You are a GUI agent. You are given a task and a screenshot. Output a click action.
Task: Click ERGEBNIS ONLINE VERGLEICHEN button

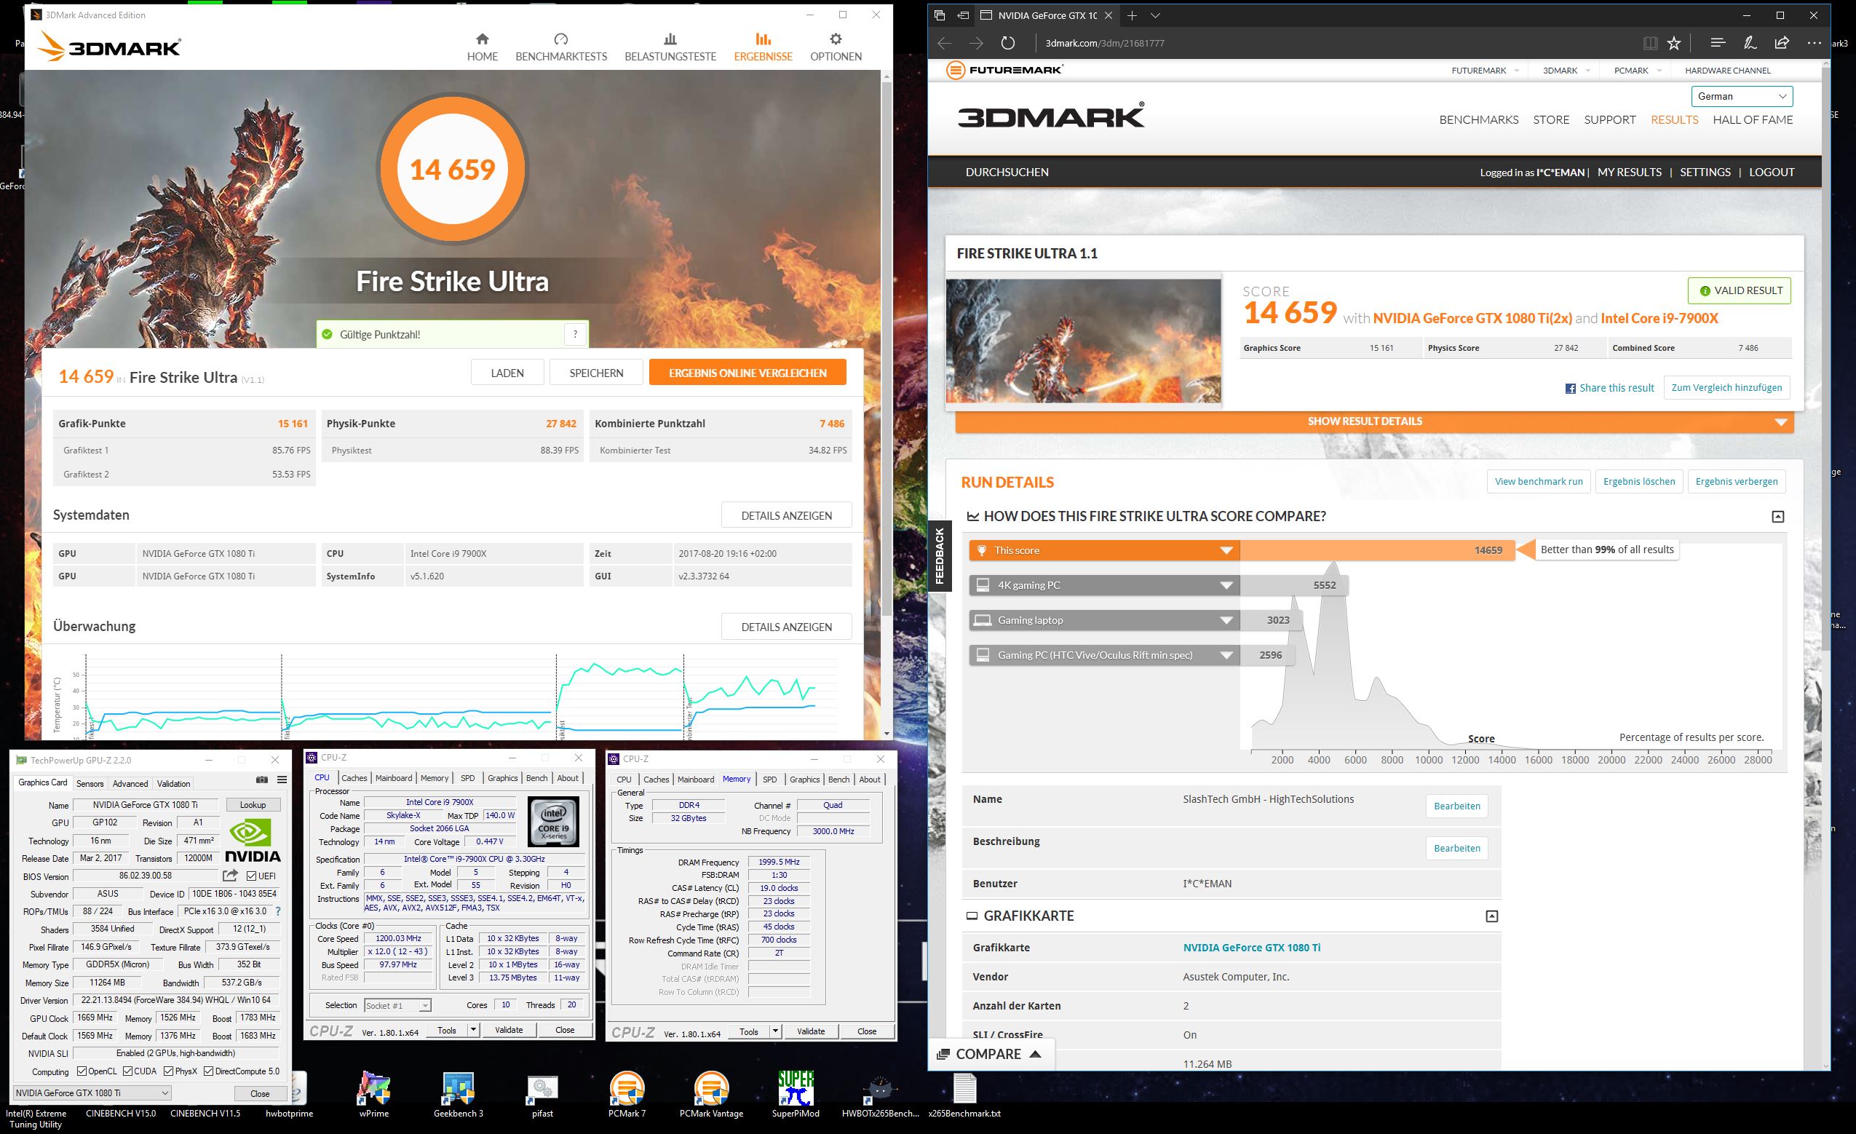click(747, 373)
